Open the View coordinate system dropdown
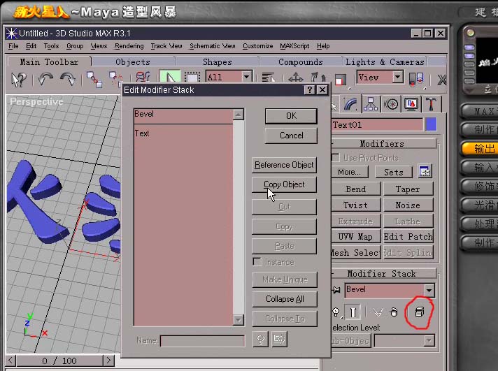The width and height of the screenshot is (498, 371). click(398, 77)
